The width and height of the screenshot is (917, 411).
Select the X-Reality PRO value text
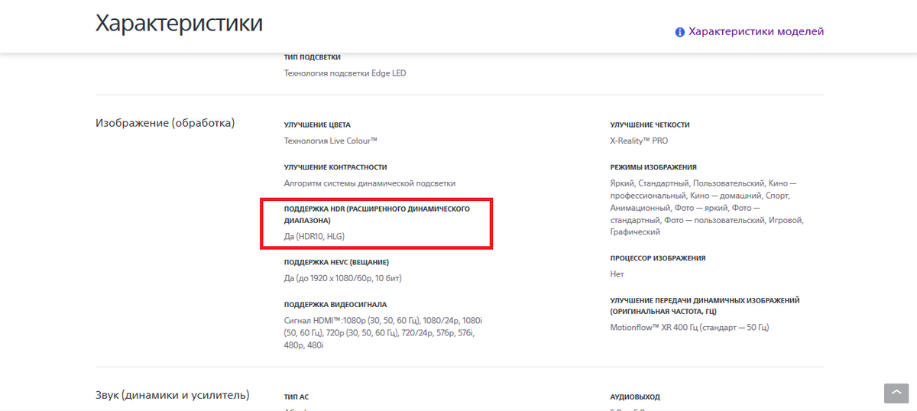click(x=639, y=141)
